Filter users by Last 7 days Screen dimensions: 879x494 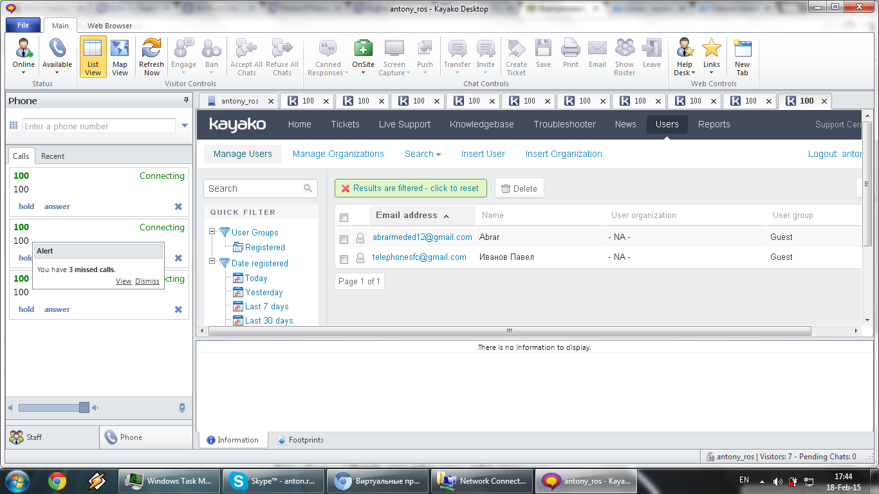pyautogui.click(x=266, y=307)
